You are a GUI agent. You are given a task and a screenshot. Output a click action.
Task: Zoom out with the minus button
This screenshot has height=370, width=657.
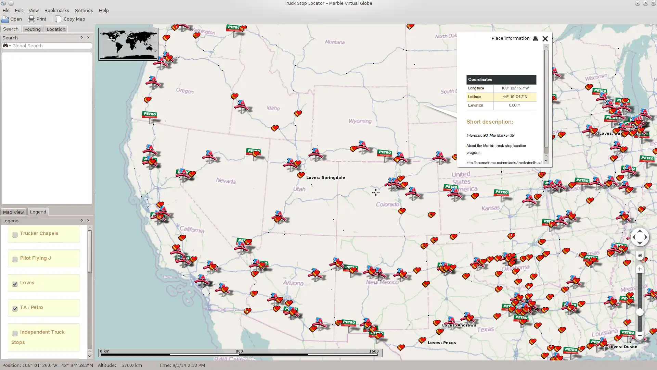(x=640, y=335)
